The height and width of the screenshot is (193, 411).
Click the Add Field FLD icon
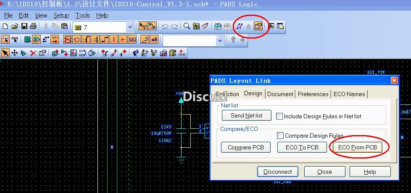[182, 53]
